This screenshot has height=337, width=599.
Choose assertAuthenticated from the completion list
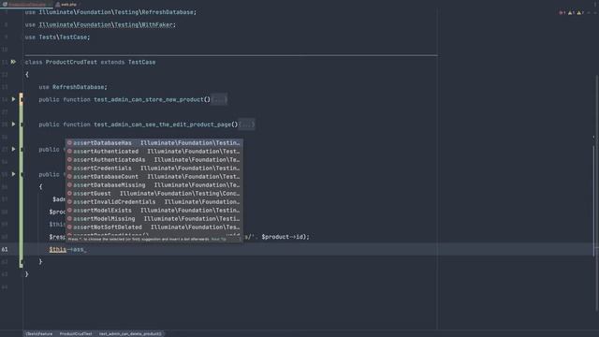click(x=153, y=152)
